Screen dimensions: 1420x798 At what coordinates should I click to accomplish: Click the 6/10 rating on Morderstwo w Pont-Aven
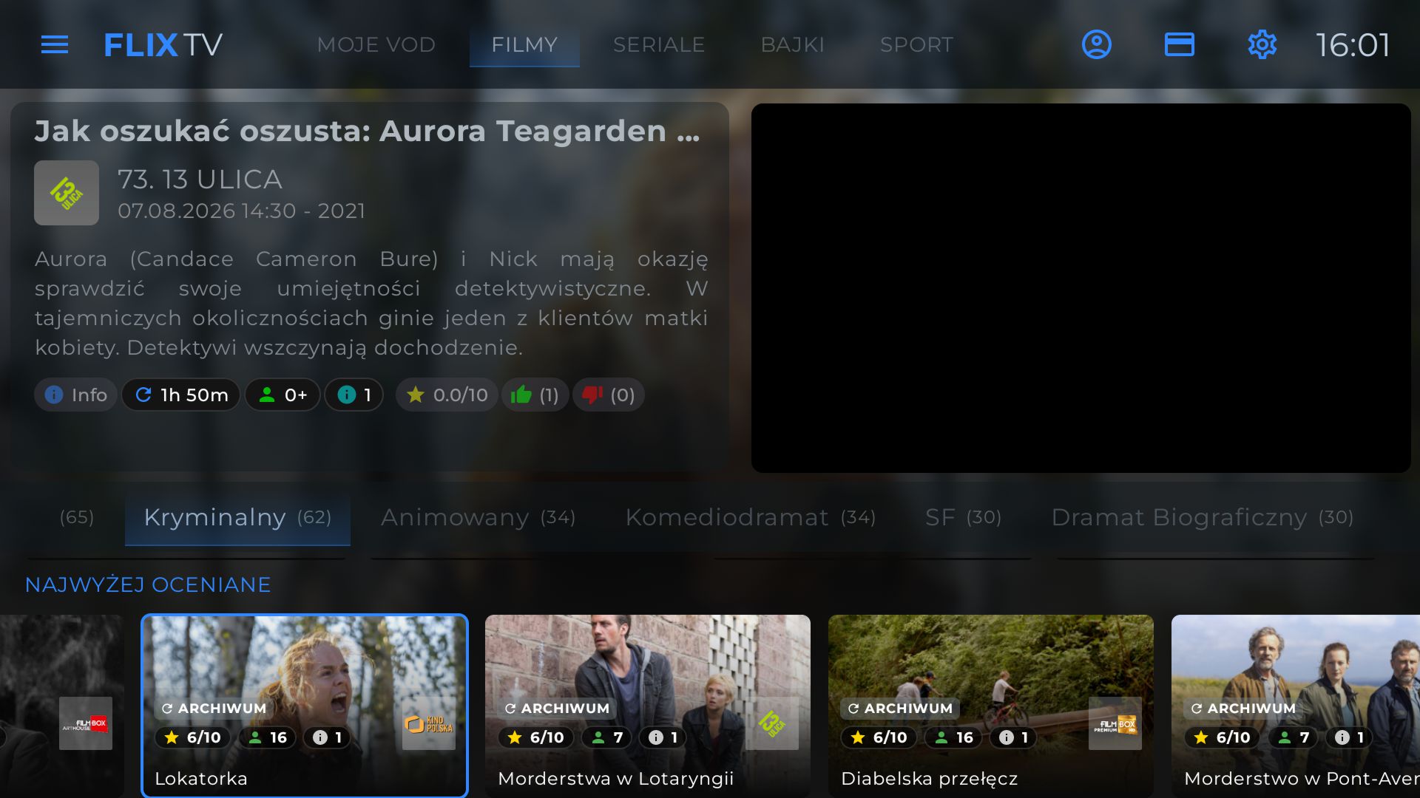1223,737
